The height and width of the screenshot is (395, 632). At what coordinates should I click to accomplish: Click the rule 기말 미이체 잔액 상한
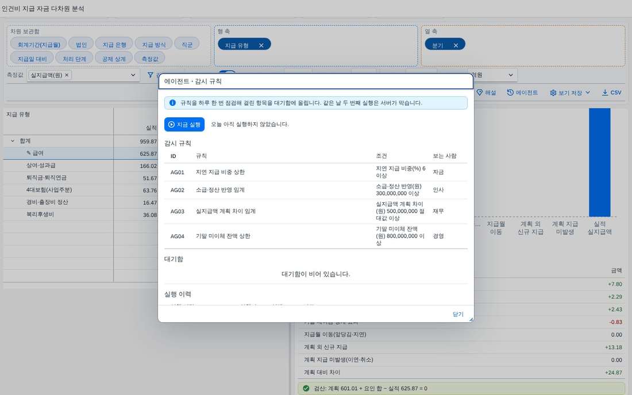pos(223,236)
